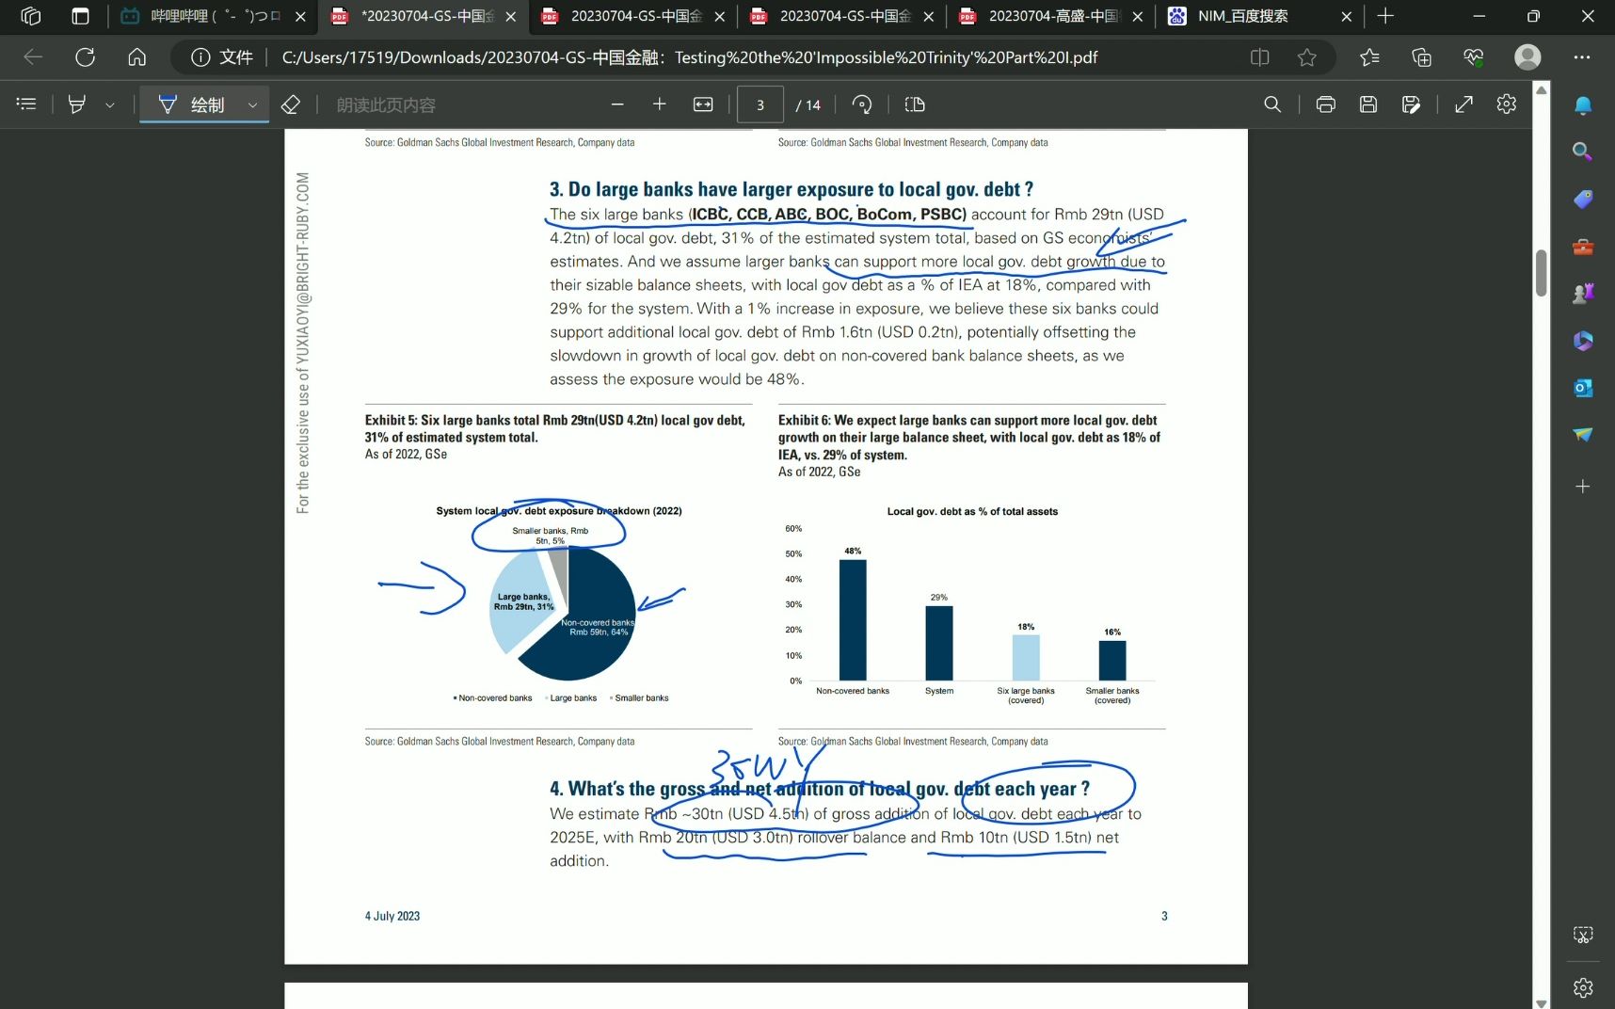Open sidebar settings gear at bottom
This screenshot has height=1009, width=1615.
click(1583, 987)
